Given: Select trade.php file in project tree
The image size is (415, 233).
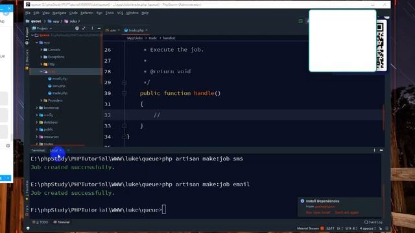Looking at the screenshot, I should coord(58,93).
